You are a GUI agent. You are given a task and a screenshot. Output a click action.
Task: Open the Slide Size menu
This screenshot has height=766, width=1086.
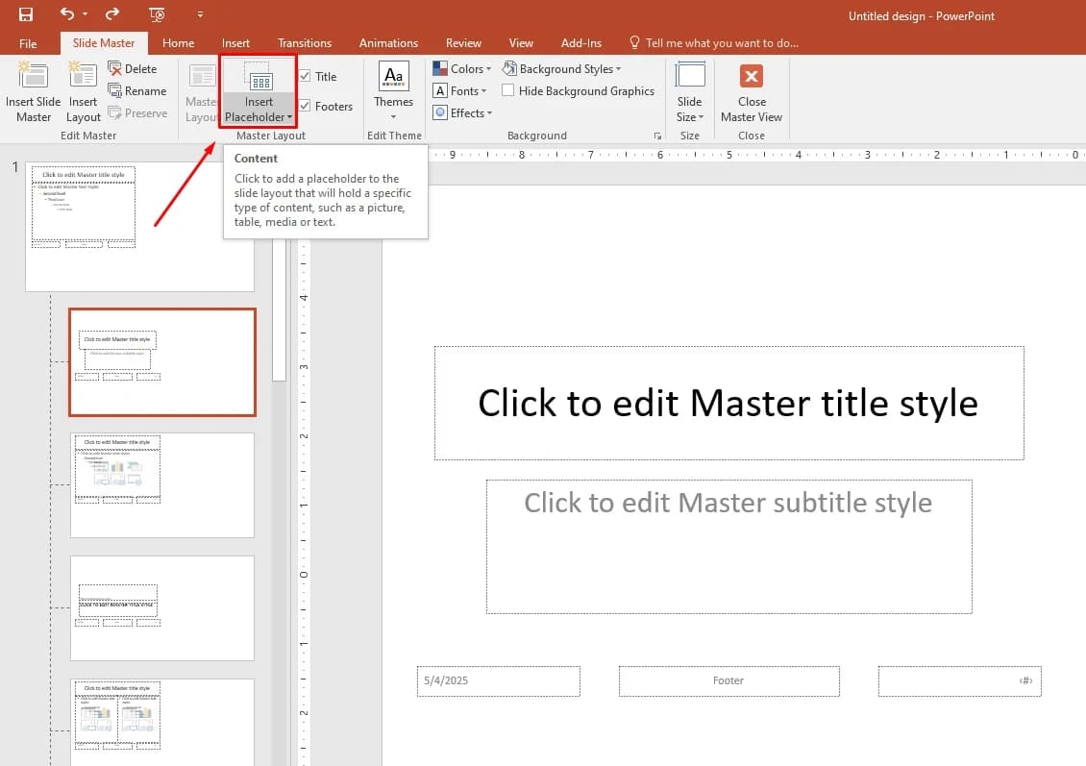tap(690, 91)
